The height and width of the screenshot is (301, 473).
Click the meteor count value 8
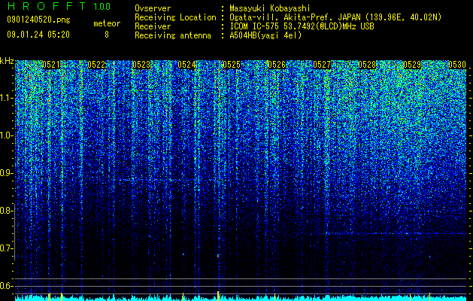click(x=107, y=35)
